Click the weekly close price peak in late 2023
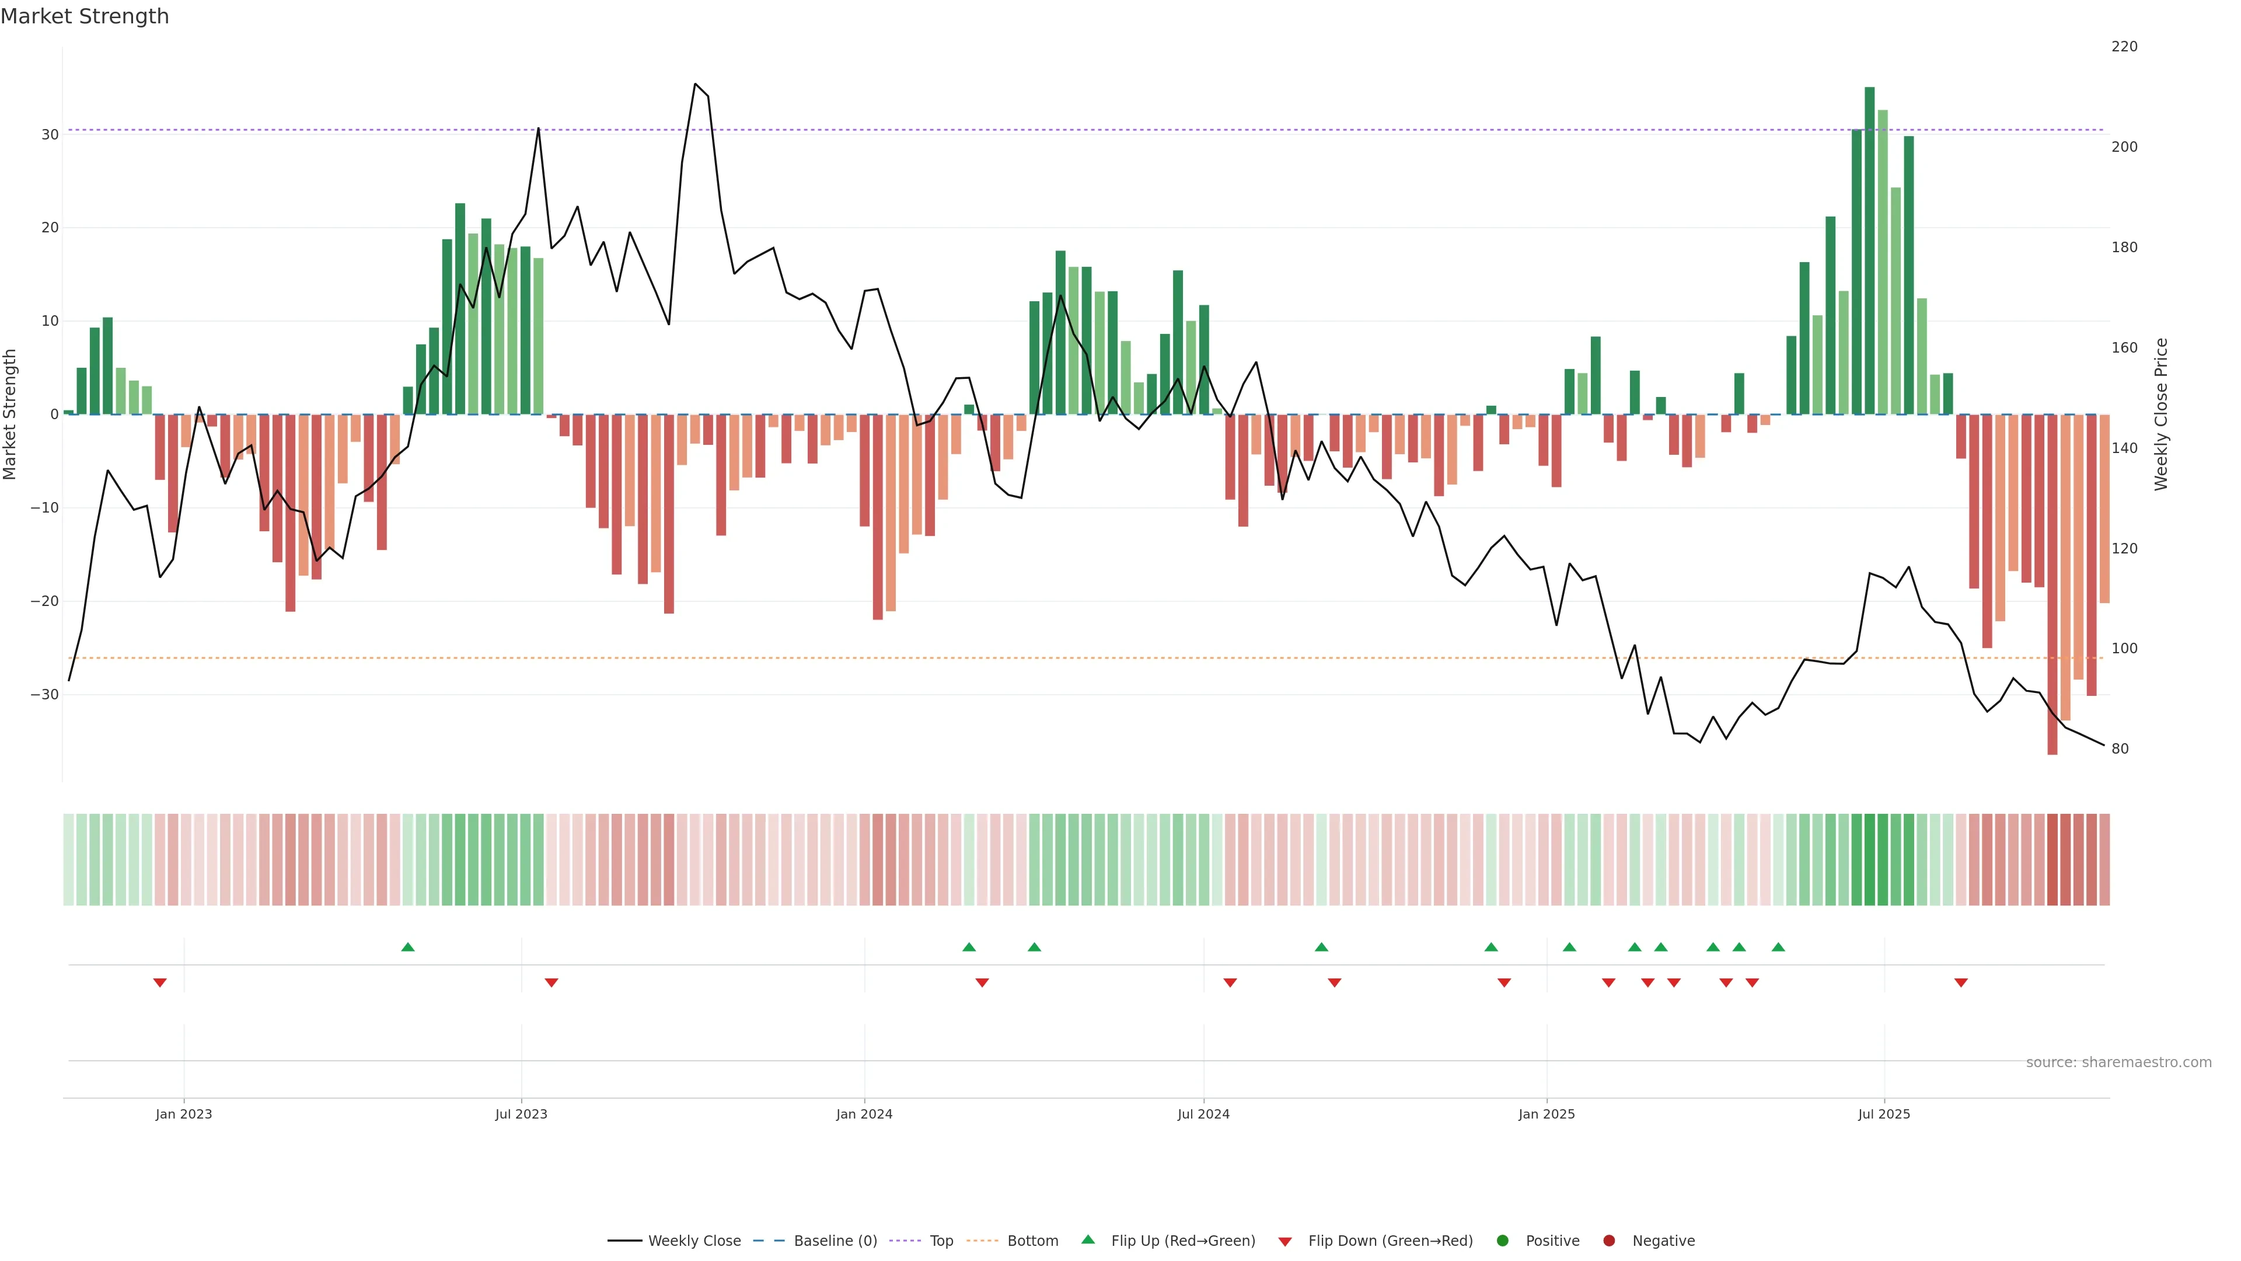The height and width of the screenshot is (1261, 2241). (x=695, y=85)
